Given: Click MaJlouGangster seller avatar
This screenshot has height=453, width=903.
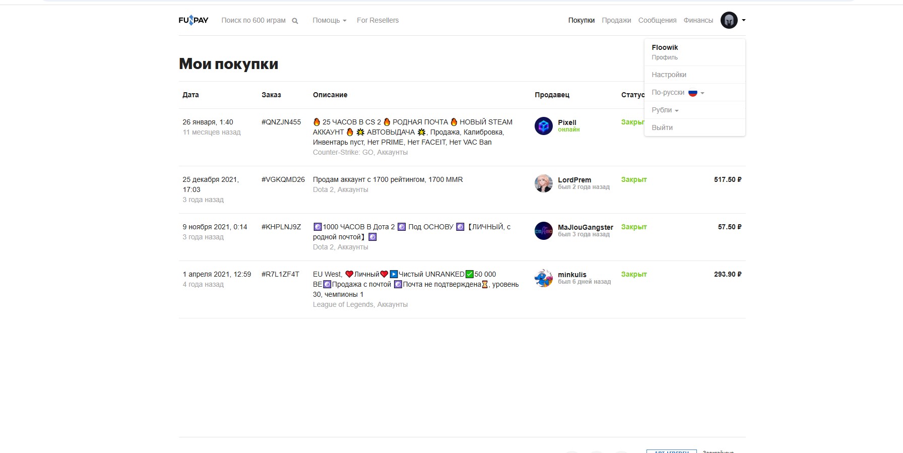Looking at the screenshot, I should pos(543,231).
